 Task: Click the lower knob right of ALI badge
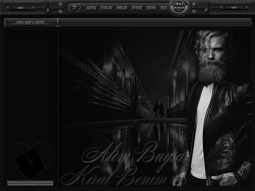[x=194, y=11]
